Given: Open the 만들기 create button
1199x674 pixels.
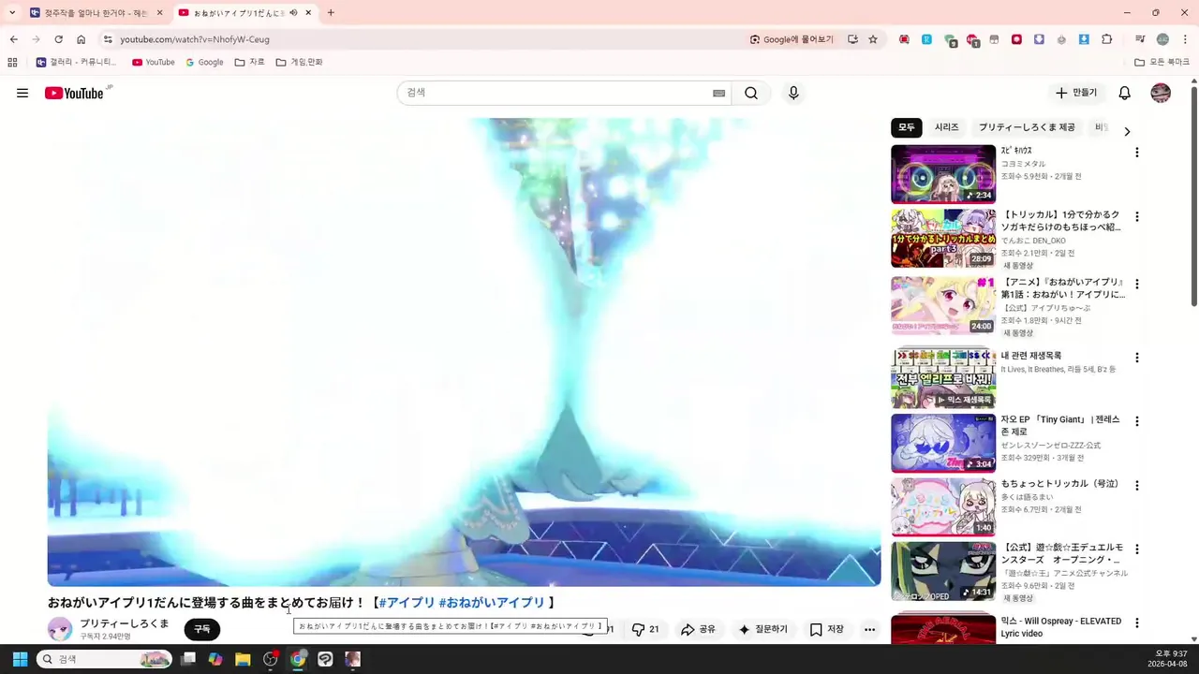Looking at the screenshot, I should pyautogui.click(x=1076, y=93).
